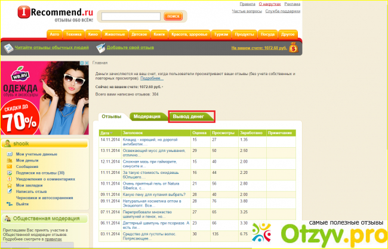This screenshot has width=388, height=249.
Task: Click into the site search field
Action: click(130, 17)
